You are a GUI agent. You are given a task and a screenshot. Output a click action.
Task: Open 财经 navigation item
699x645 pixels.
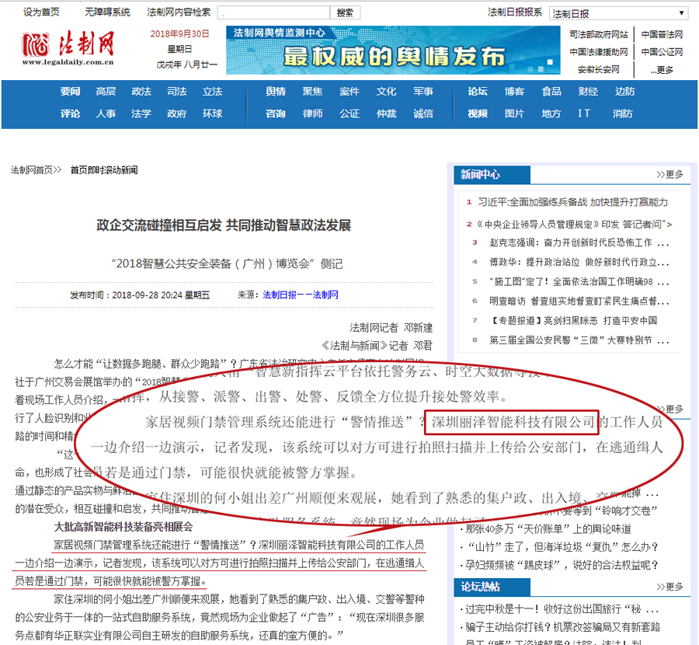coord(588,92)
